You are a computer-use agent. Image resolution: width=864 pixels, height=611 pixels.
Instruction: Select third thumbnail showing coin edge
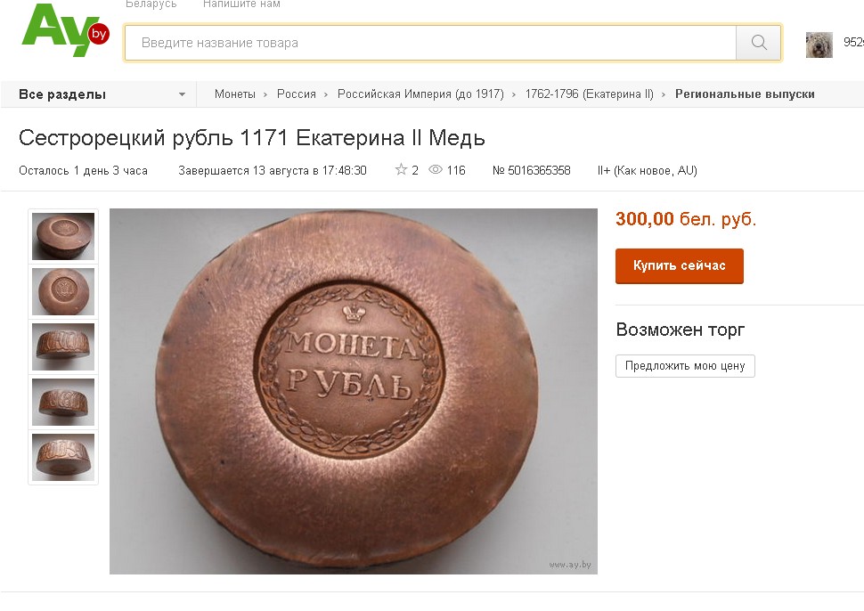[63, 346]
